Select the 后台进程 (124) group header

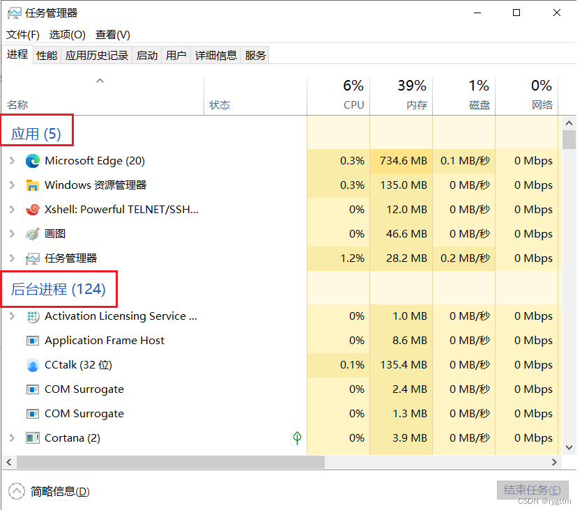tap(59, 289)
